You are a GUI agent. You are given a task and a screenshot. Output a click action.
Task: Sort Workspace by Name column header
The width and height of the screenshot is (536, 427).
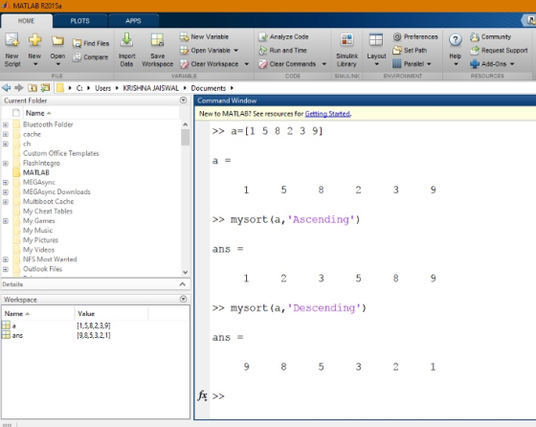(38, 313)
